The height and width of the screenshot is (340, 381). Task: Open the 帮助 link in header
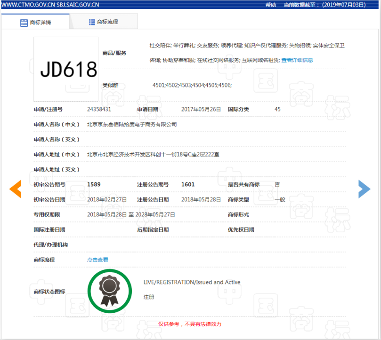point(271,5)
